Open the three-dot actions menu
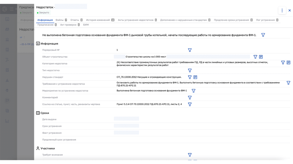 282,11
